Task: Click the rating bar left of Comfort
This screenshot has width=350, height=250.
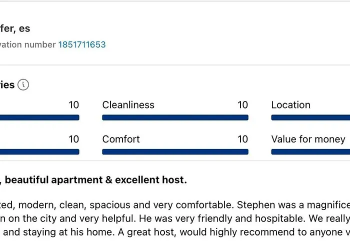Action: [x=39, y=152]
